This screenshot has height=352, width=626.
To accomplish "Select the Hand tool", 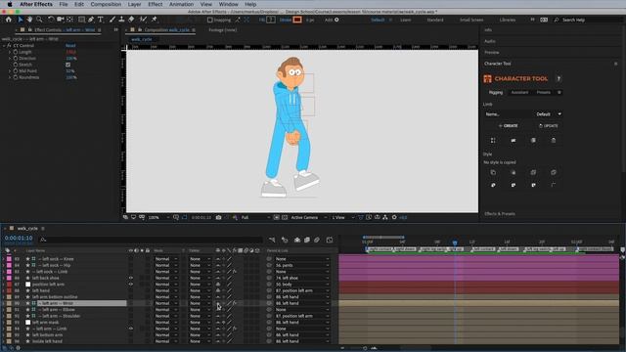I will pos(29,20).
